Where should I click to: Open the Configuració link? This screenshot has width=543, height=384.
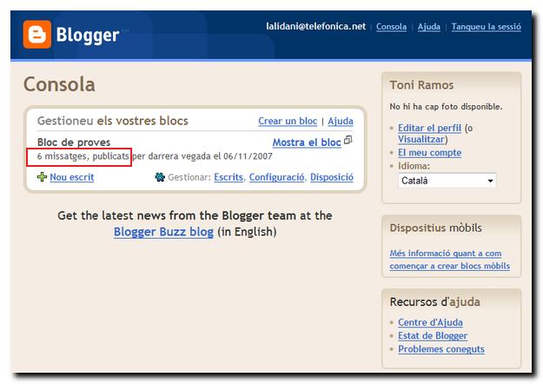(276, 177)
